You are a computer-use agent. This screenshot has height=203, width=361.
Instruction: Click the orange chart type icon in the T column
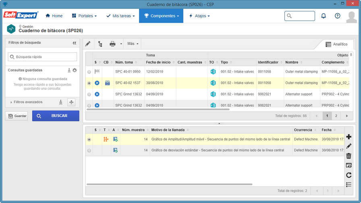[x=106, y=139]
